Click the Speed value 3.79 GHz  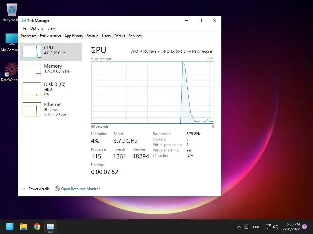(x=125, y=141)
